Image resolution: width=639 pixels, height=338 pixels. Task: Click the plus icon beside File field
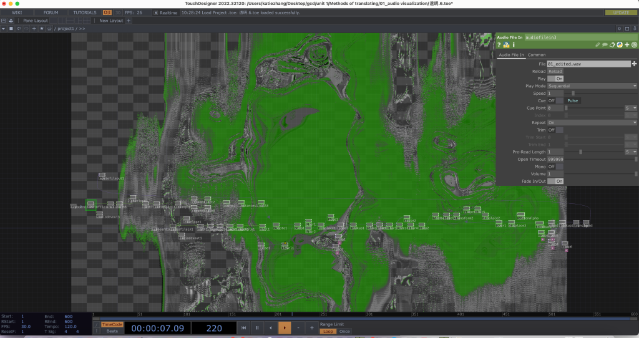[x=634, y=64]
